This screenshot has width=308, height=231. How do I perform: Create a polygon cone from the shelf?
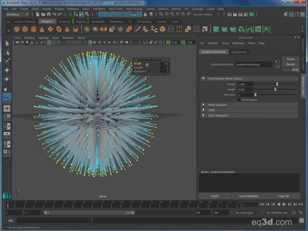(42, 29)
